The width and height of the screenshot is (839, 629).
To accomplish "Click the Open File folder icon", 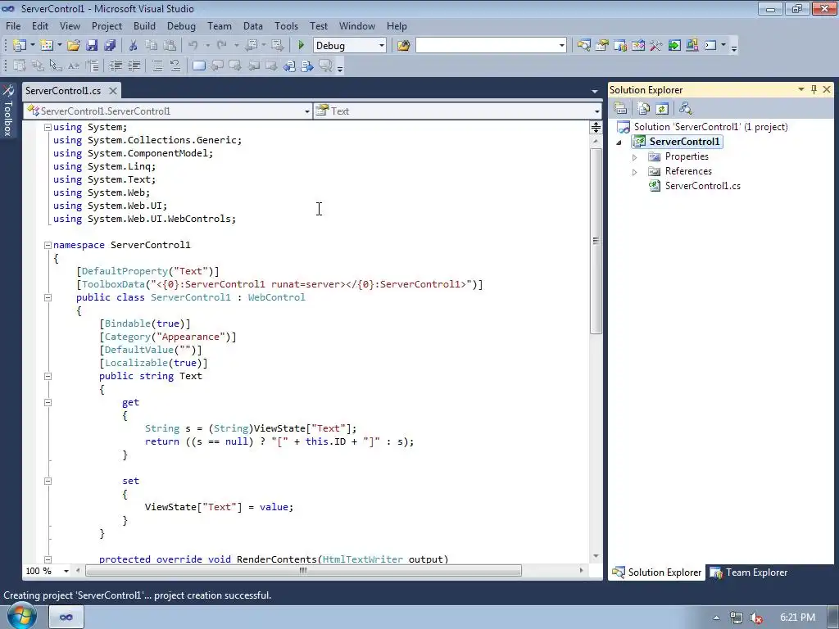I will pyautogui.click(x=74, y=46).
